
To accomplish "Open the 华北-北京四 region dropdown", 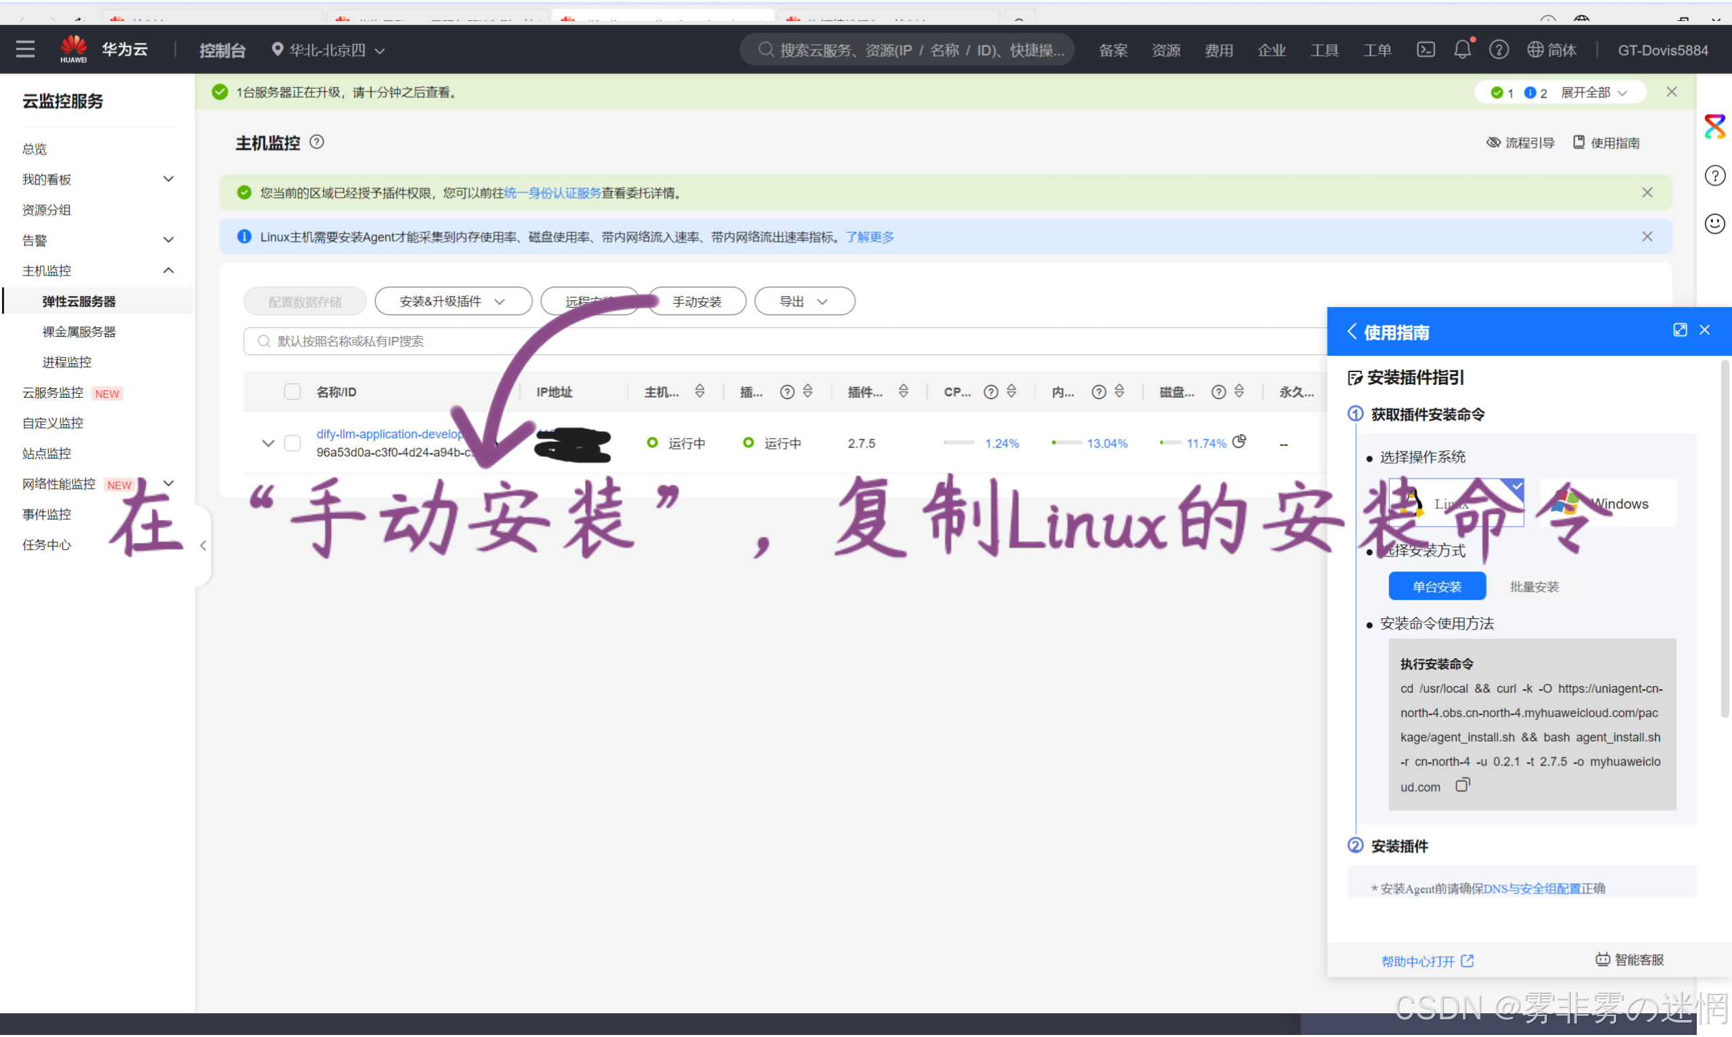I will 328,50.
